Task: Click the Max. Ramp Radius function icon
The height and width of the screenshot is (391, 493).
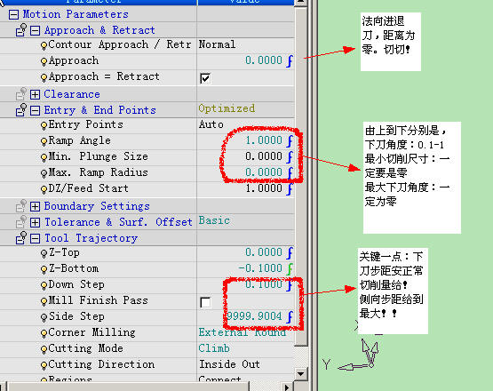Action: (290, 172)
